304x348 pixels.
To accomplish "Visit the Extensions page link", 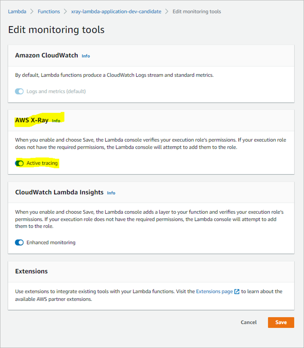I will point(214,291).
